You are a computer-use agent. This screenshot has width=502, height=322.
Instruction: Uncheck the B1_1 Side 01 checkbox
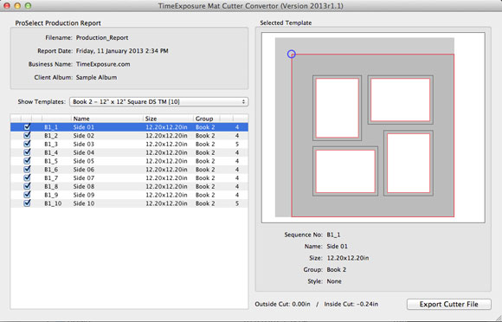pyautogui.click(x=27, y=127)
